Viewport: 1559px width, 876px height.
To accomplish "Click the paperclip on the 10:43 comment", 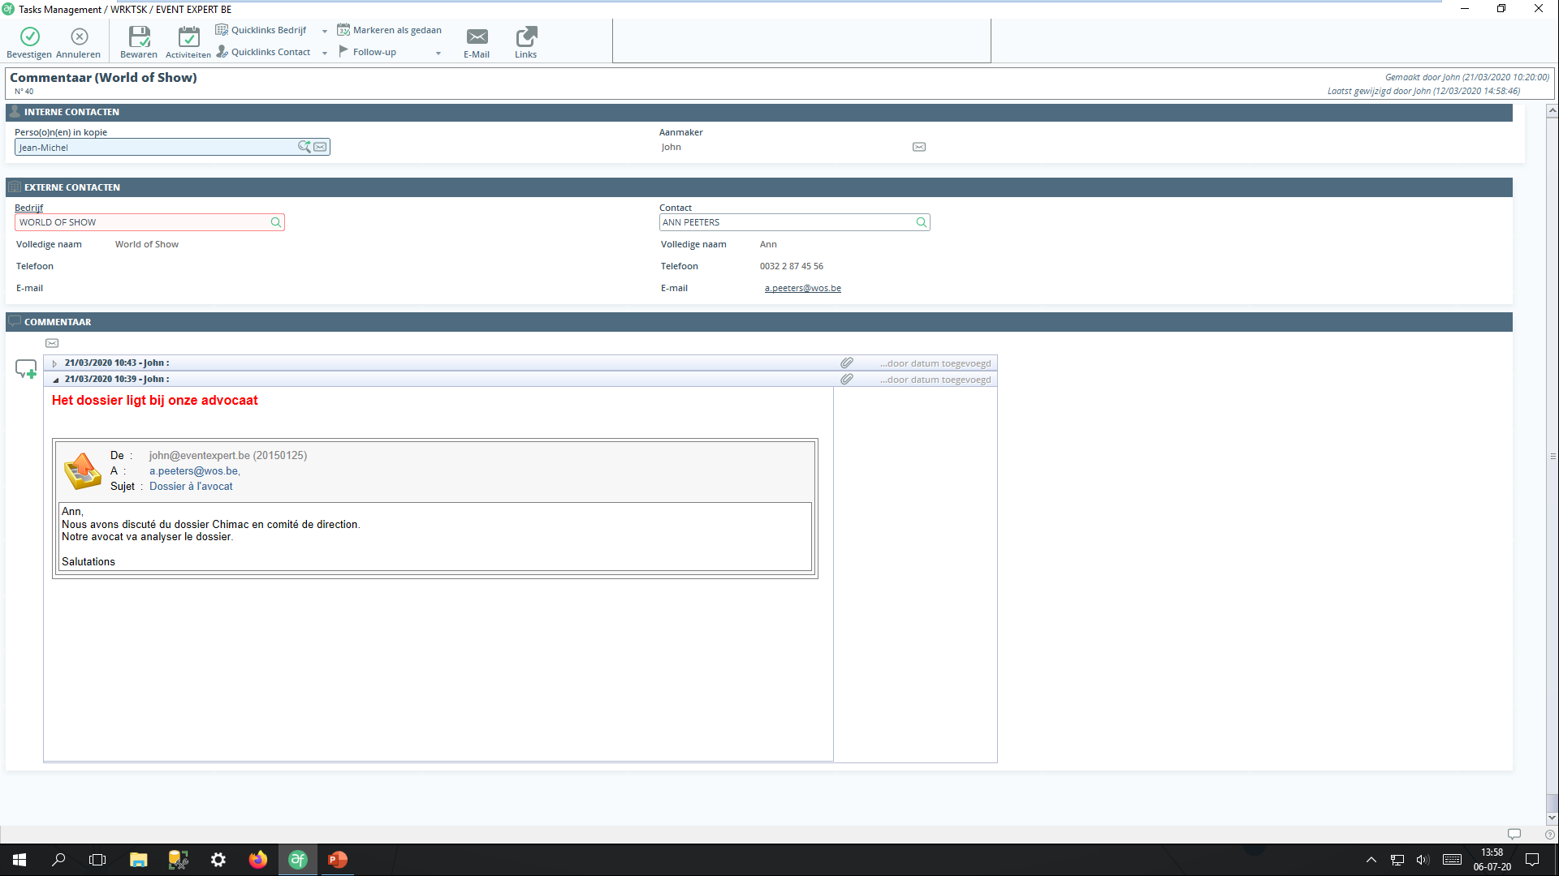I will tap(846, 363).
